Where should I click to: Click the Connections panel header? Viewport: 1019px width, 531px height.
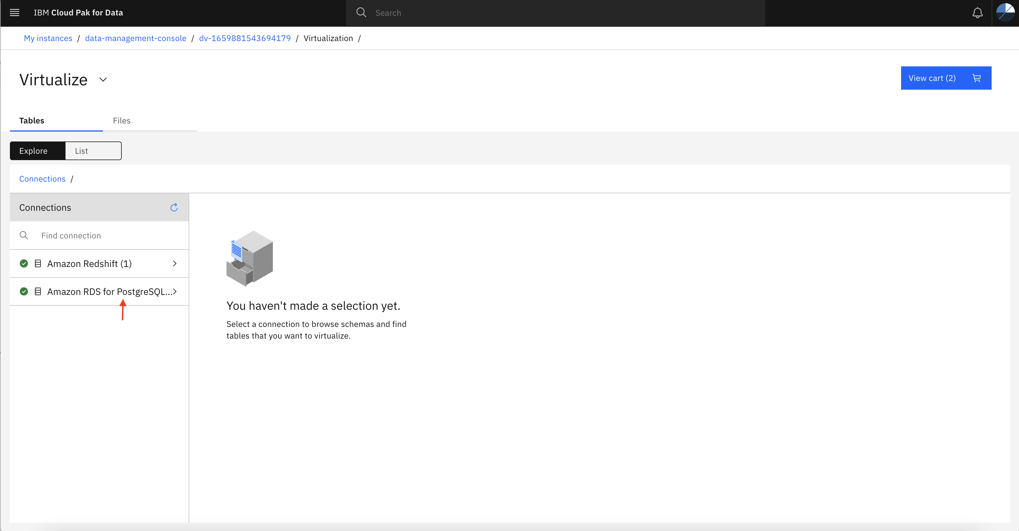(x=99, y=207)
